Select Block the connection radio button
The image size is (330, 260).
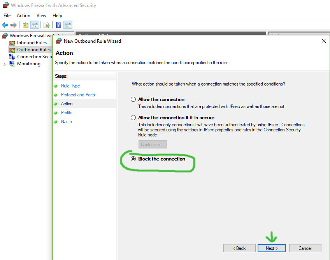tap(133, 159)
